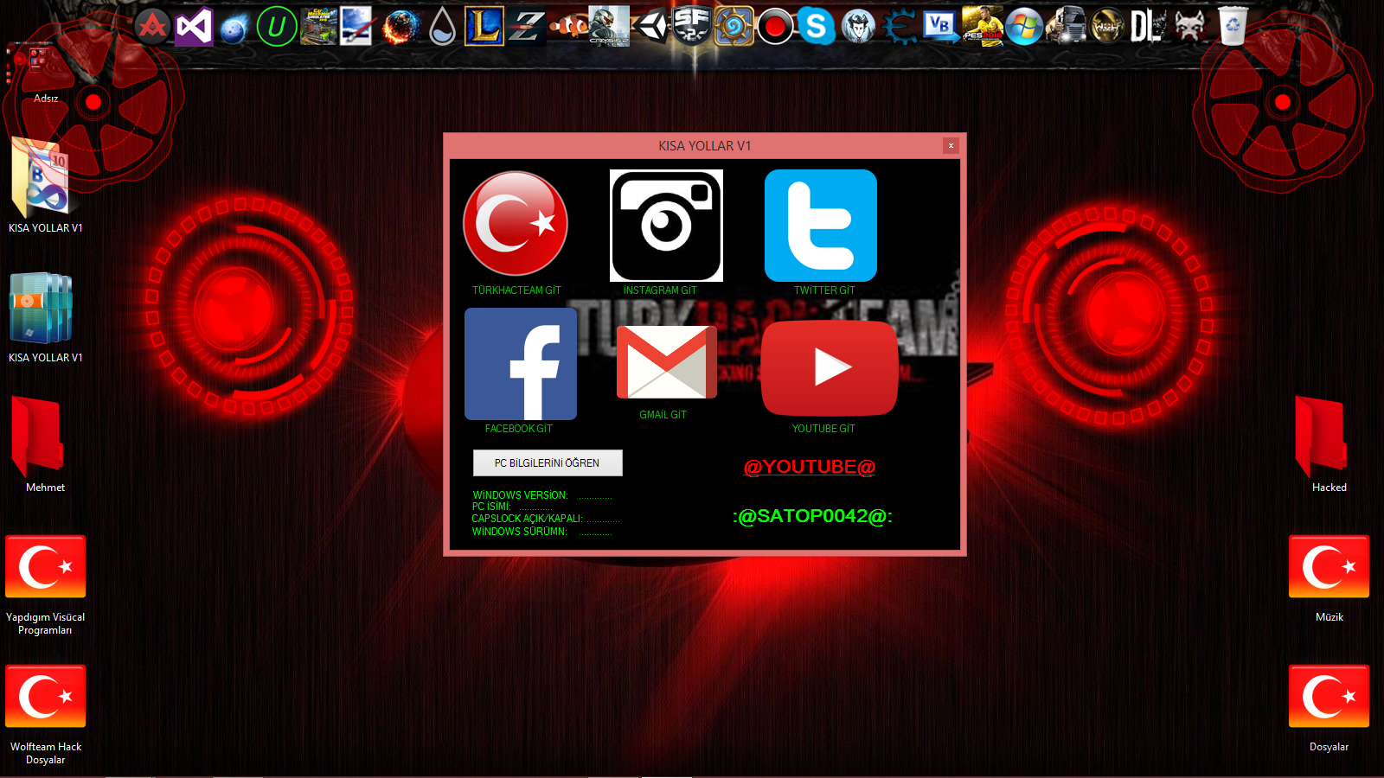
Task: Launch the green 'U' uninstaller dock icon
Action: click(x=277, y=27)
